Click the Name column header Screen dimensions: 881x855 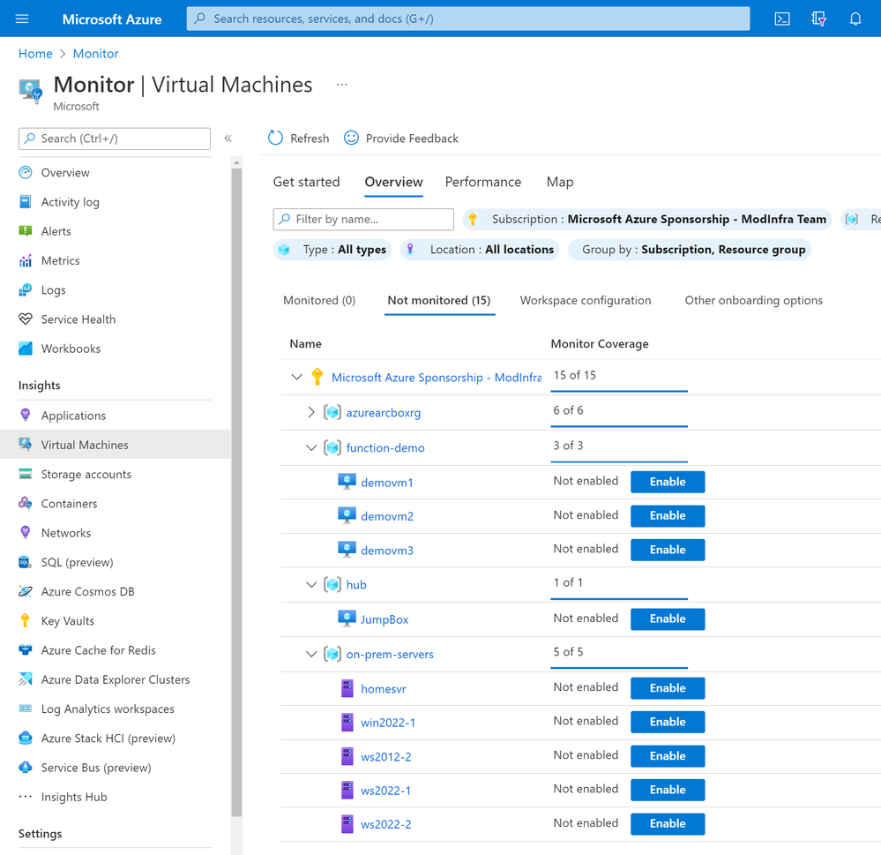pos(306,343)
